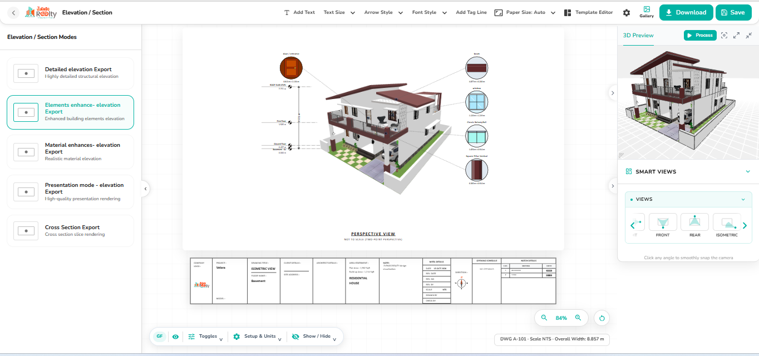Screen dimensions: 759x356
Task: Select Presentation mode - elevation Export
Action: (x=71, y=192)
